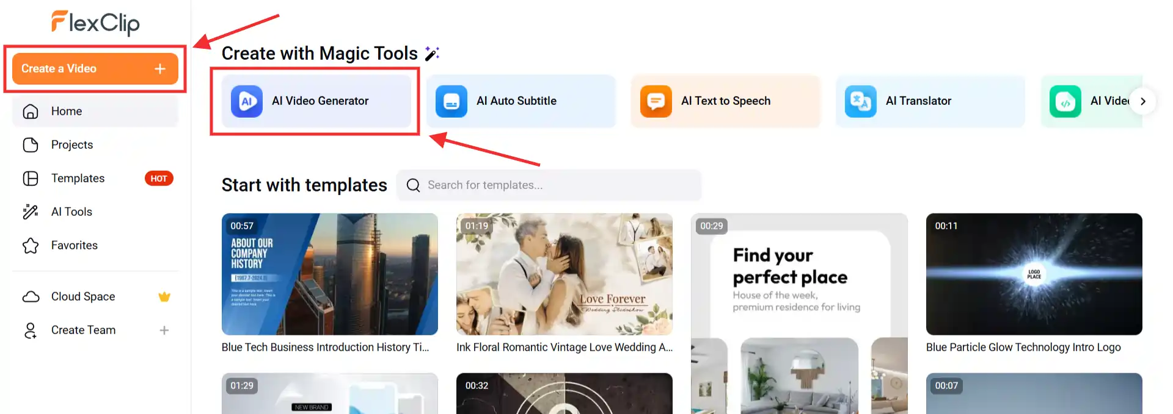
Task: Open Favorites in the sidebar
Action: [95, 245]
